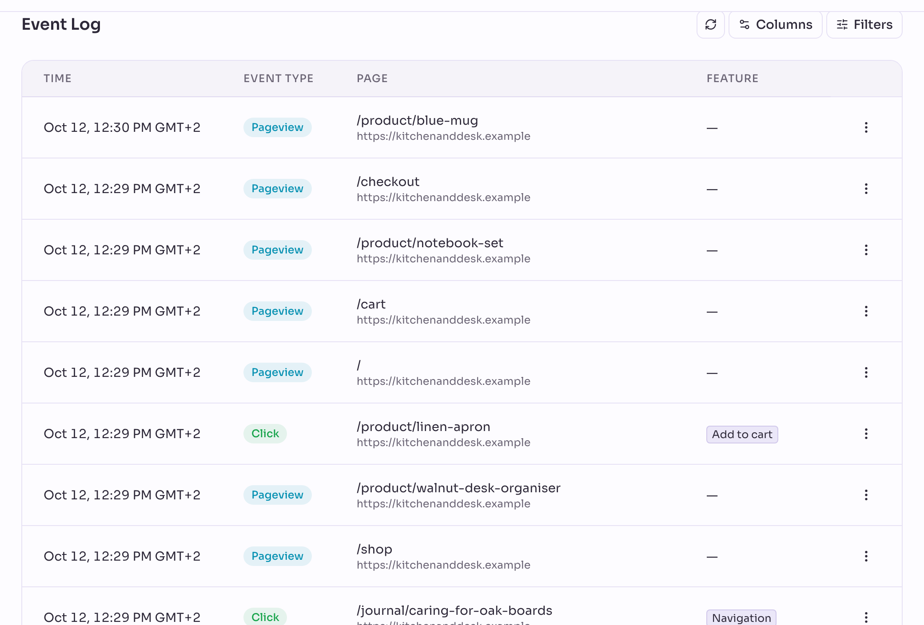
Task: Open row menu for /product/walnut-desk-organiser
Action: coord(866,495)
